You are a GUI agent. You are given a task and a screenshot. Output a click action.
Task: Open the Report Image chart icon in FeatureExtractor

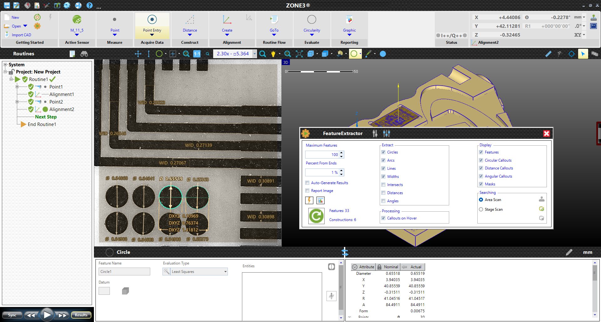point(320,200)
